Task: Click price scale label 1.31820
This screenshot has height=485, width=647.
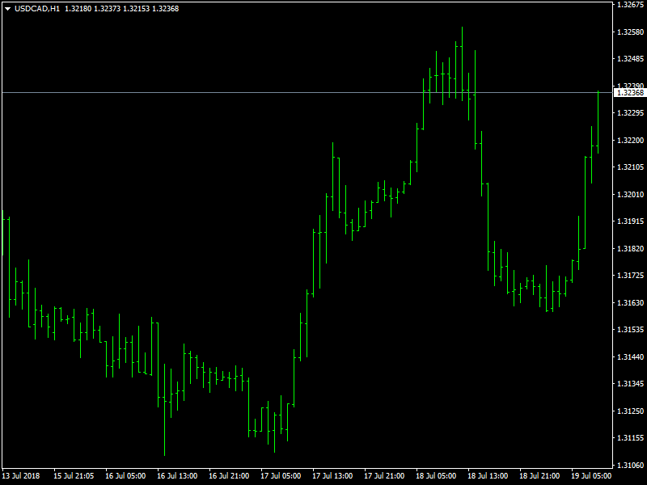Action: tap(630, 248)
